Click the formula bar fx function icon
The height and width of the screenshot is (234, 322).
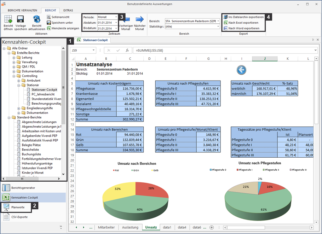127,50
